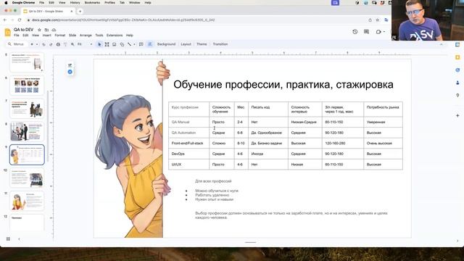Open the Extensions menu

115,36
